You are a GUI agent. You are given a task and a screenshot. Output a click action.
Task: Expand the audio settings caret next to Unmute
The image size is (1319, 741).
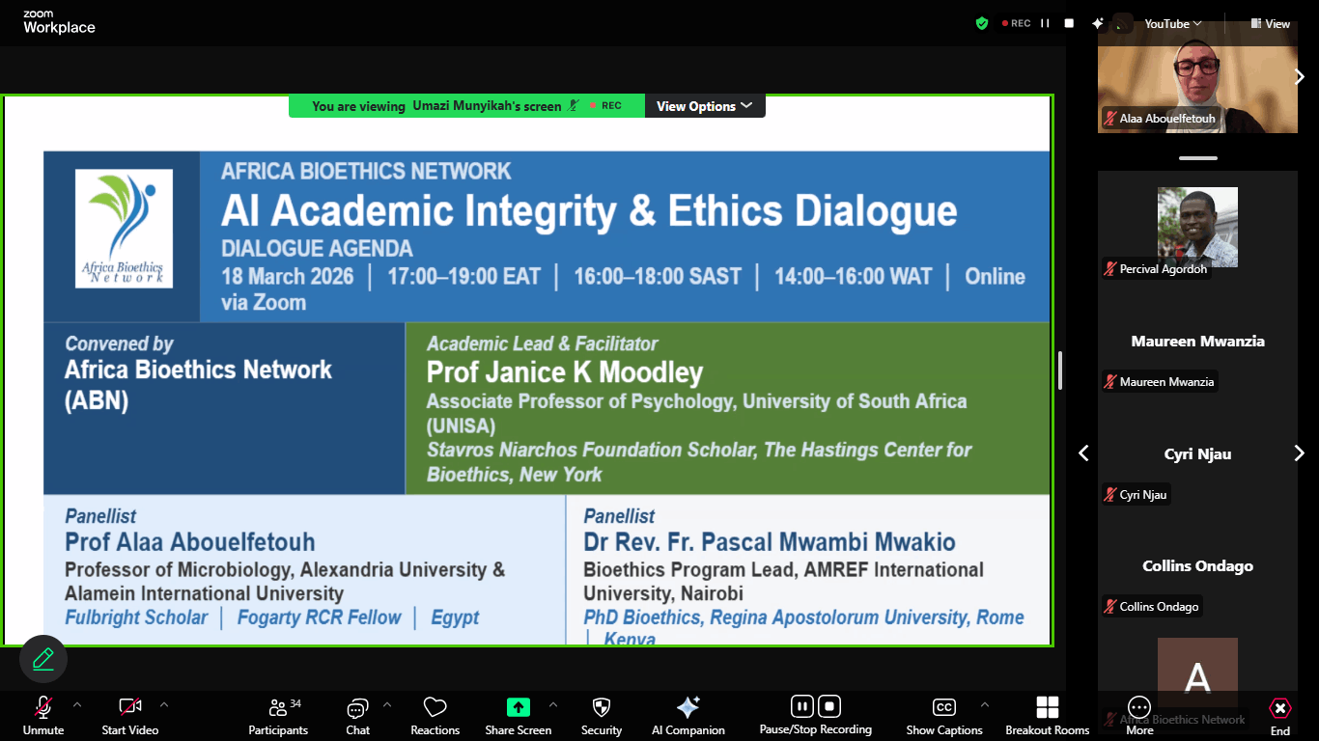(77, 705)
